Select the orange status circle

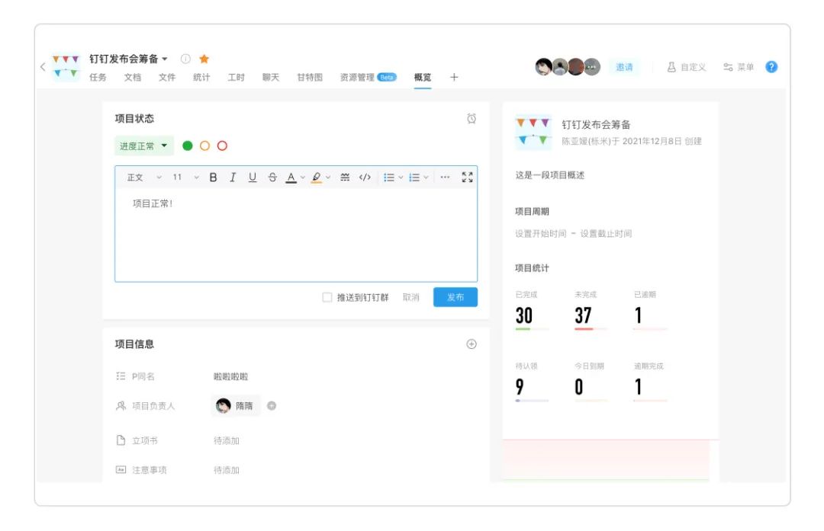point(204,146)
